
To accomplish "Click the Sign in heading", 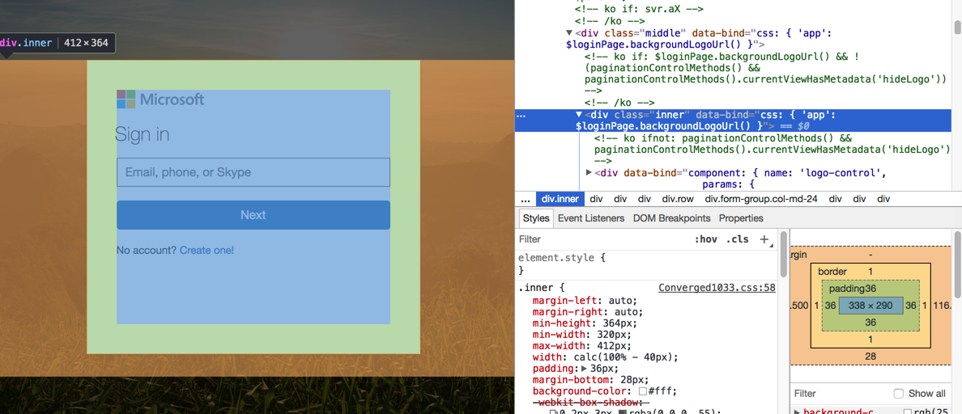I will click(x=143, y=135).
